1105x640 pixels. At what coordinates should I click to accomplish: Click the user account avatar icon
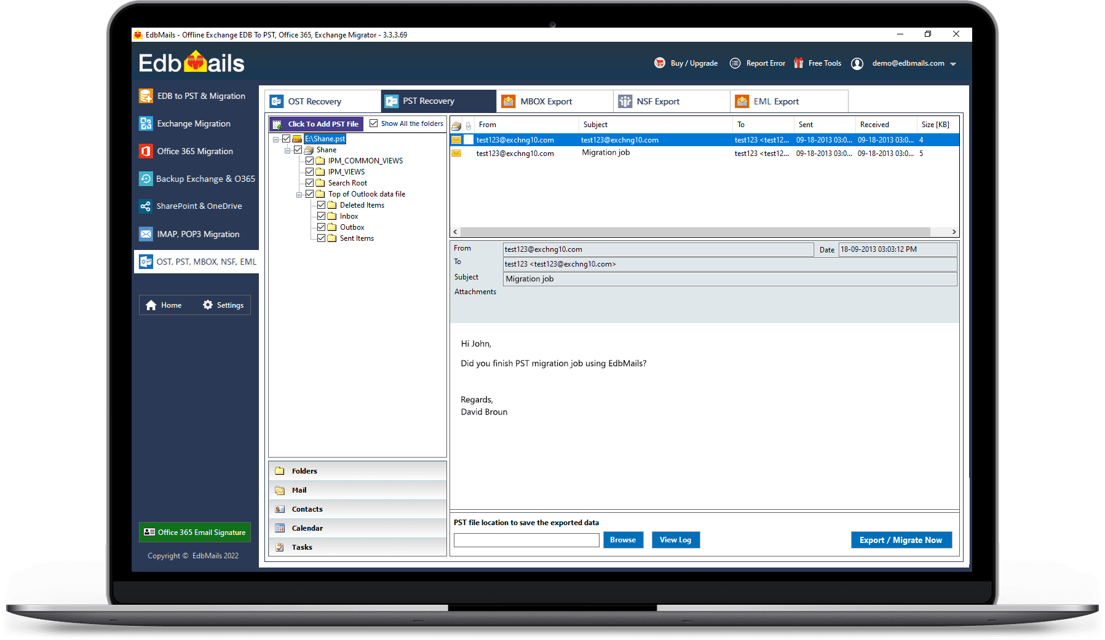857,63
